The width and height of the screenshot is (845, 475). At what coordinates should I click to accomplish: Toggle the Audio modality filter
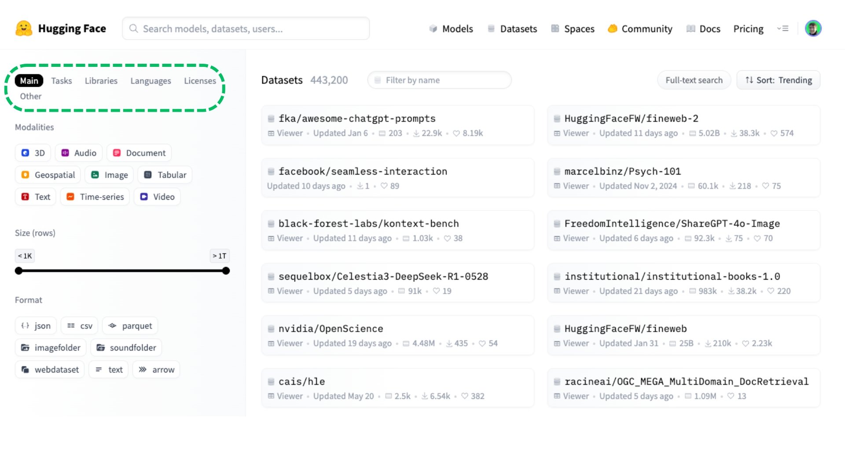[79, 153]
